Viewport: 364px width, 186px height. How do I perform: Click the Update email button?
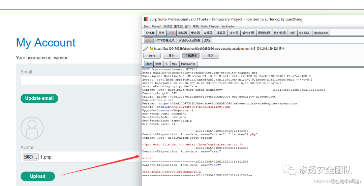(x=39, y=98)
